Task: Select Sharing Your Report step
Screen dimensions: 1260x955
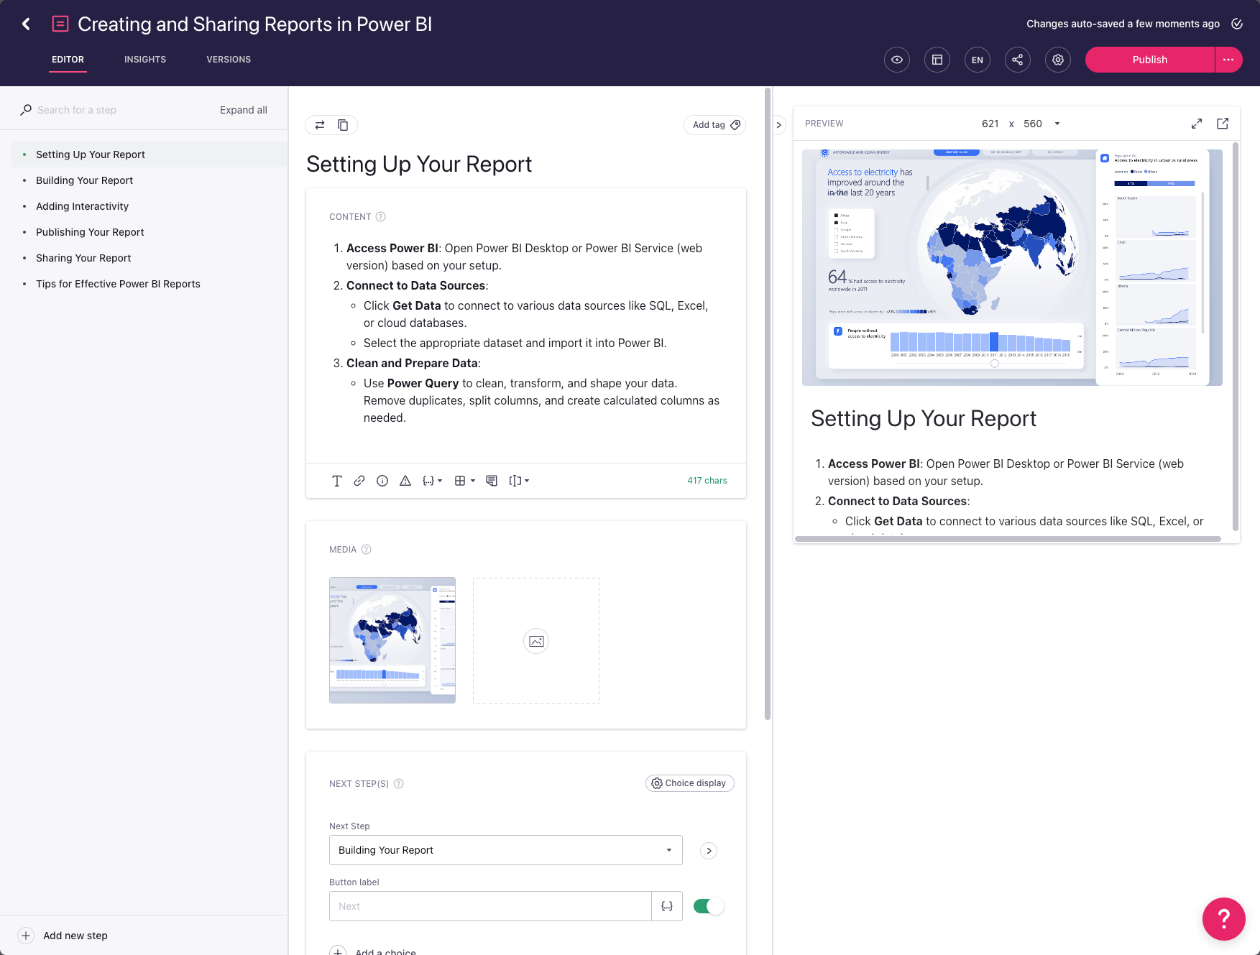Action: tap(150, 258)
